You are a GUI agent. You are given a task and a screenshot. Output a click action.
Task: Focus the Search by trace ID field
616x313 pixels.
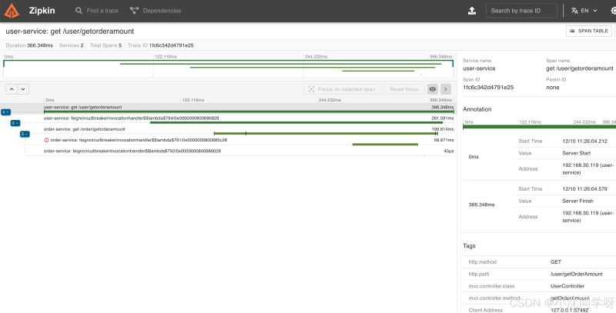[x=521, y=11]
